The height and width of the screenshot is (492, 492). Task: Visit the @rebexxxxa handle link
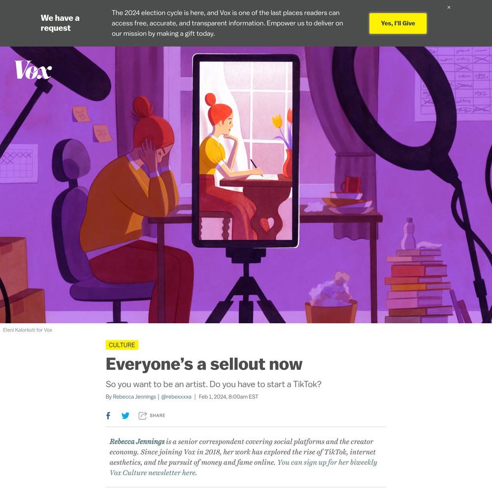pos(176,397)
